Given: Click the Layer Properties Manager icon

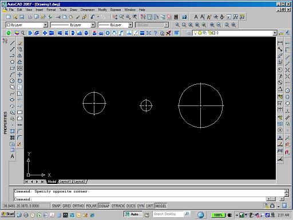Looking at the screenshot, I should coord(188,33).
